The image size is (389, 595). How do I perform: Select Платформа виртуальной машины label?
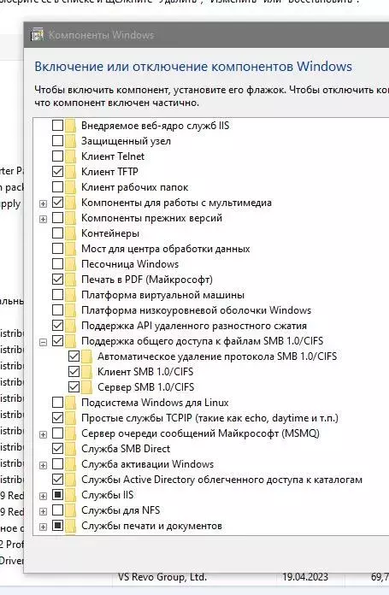162,295
